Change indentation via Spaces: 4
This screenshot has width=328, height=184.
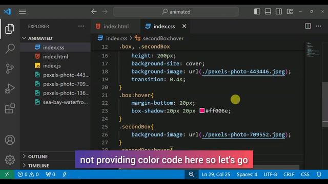(247, 174)
